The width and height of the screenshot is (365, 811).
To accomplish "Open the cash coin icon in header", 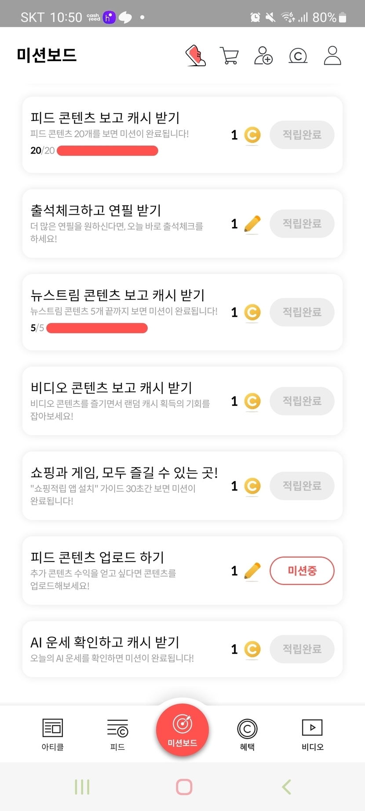I will 298,56.
